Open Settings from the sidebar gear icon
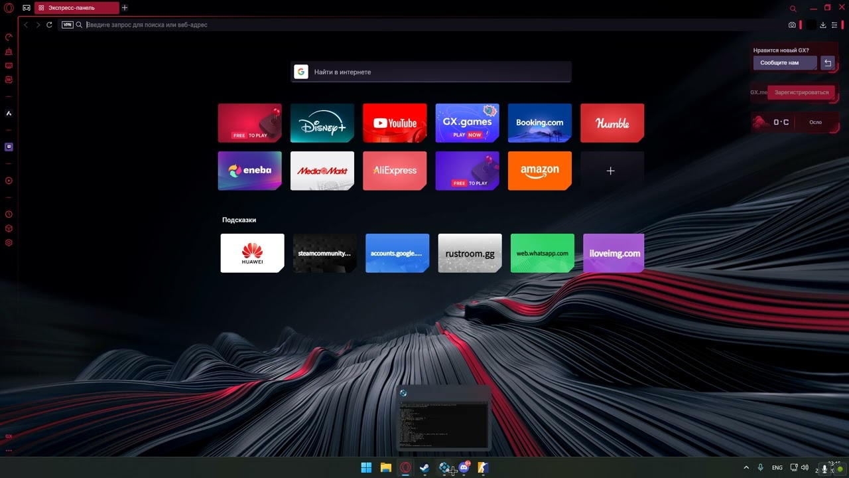The height and width of the screenshot is (478, 849). point(9,242)
